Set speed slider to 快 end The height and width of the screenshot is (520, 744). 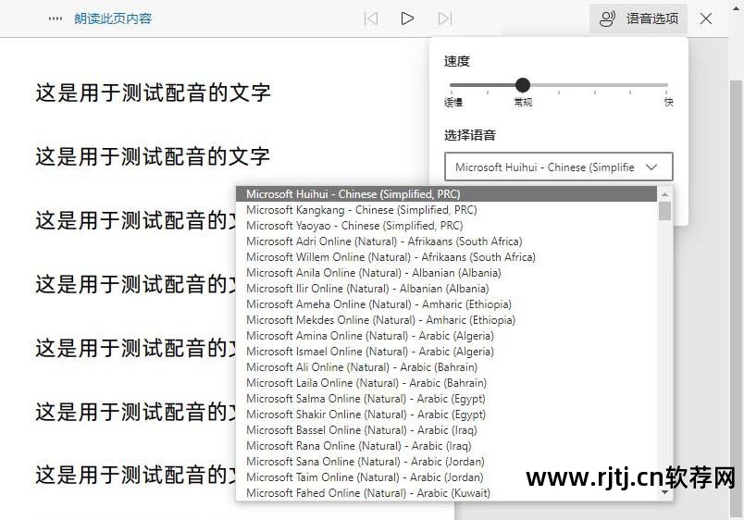(x=666, y=85)
